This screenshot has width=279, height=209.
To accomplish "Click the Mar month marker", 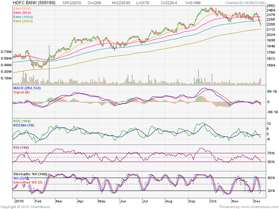I will click(x=59, y=201).
